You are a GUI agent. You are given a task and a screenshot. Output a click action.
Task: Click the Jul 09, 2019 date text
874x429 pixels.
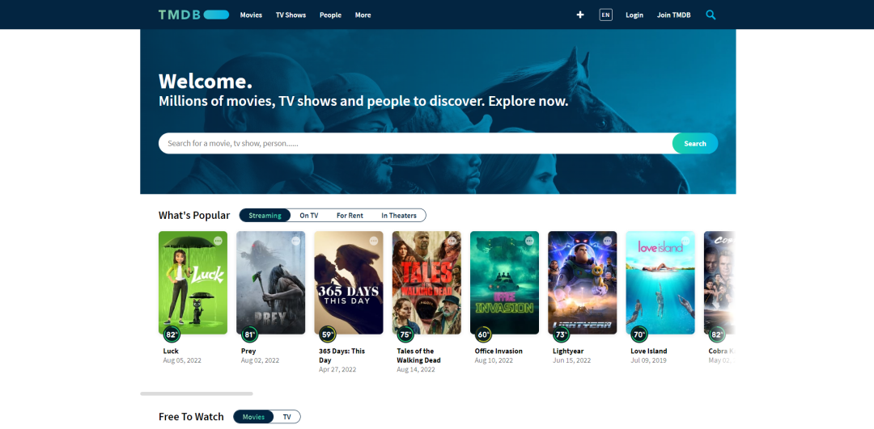pos(649,360)
